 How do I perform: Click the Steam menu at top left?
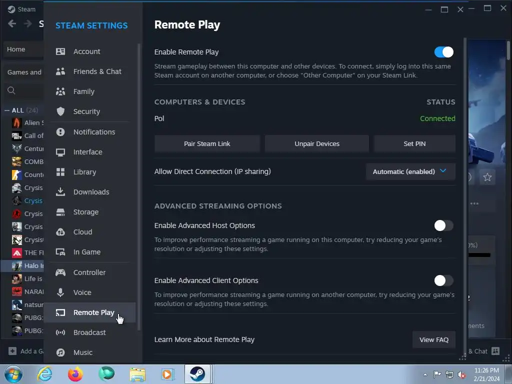tap(21, 9)
